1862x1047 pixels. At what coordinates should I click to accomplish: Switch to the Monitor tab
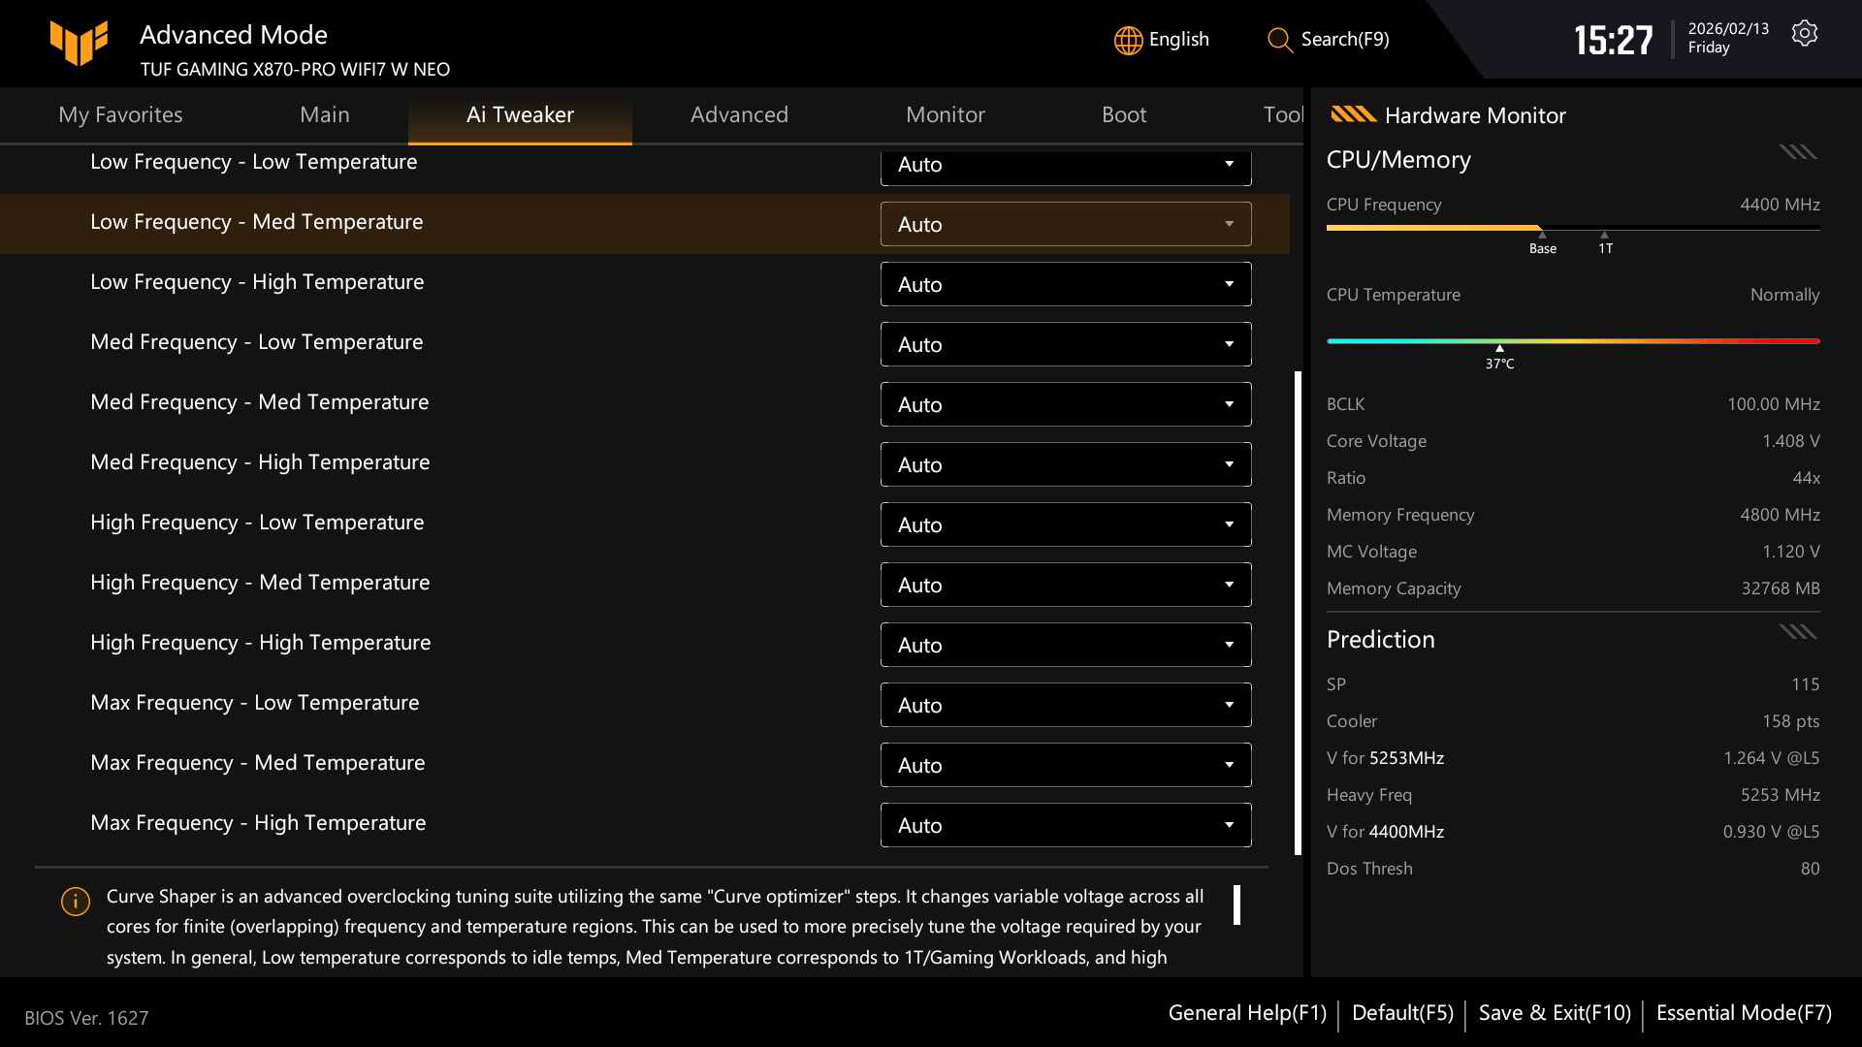click(x=946, y=114)
